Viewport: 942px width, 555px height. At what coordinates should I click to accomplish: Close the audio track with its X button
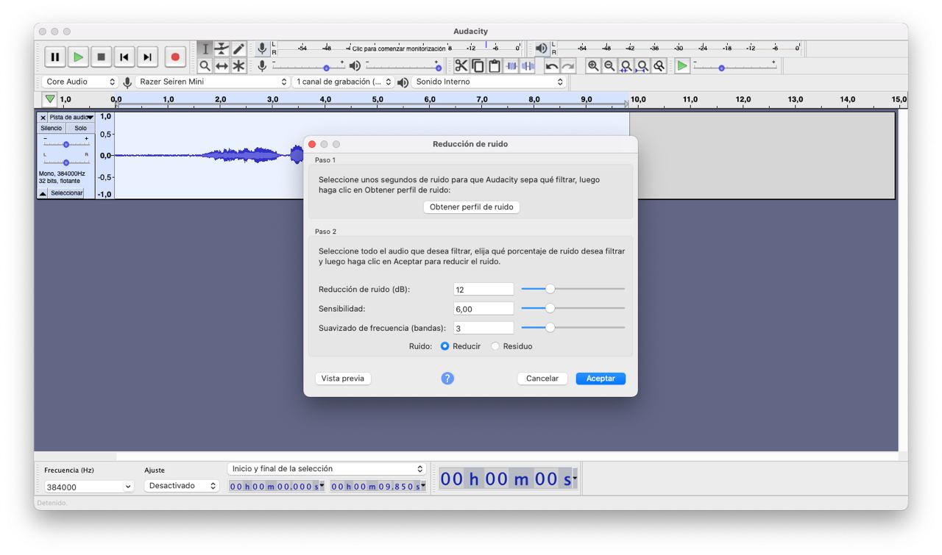pos(43,118)
